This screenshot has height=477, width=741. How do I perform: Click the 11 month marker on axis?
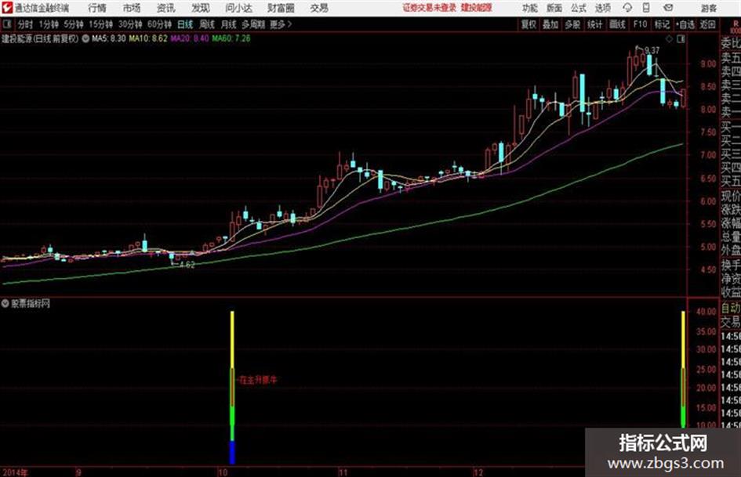click(x=343, y=472)
